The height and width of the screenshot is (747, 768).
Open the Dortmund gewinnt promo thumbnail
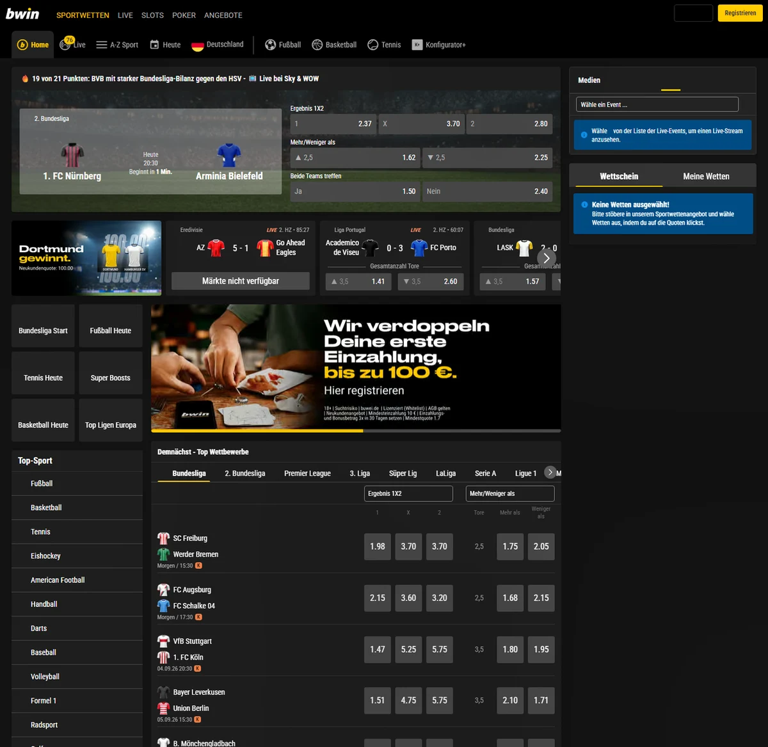86,258
